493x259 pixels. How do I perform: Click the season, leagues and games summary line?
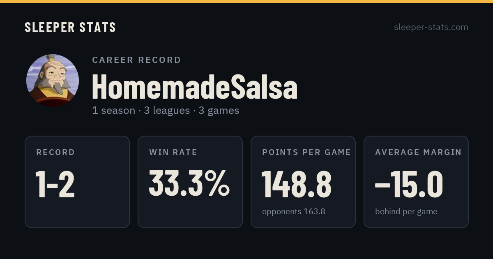166,111
